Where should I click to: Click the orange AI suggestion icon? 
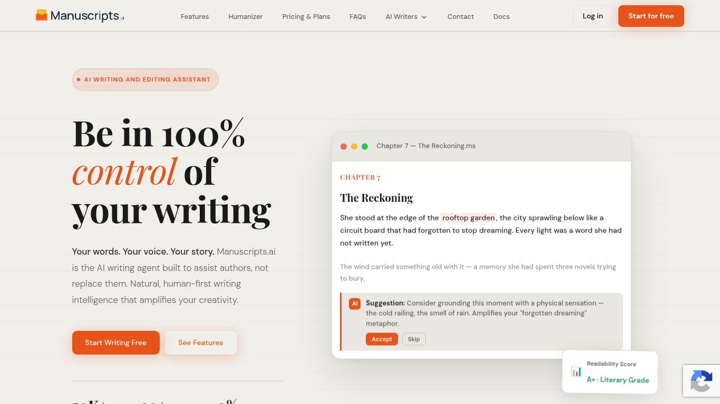(x=355, y=304)
